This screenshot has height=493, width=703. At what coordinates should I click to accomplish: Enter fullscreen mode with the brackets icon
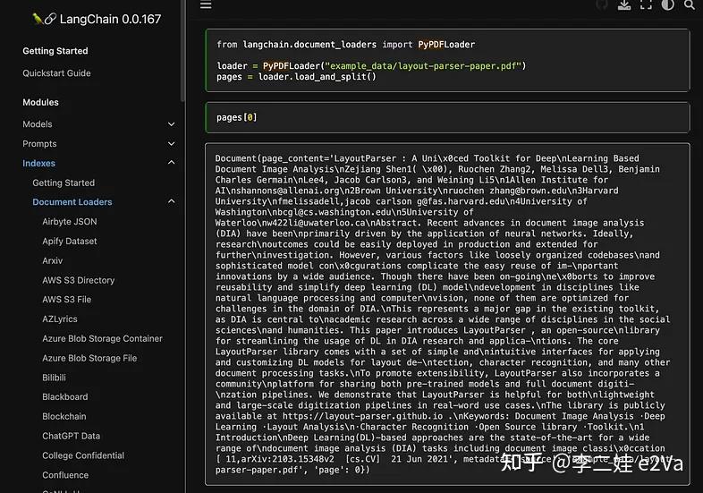[x=646, y=4]
